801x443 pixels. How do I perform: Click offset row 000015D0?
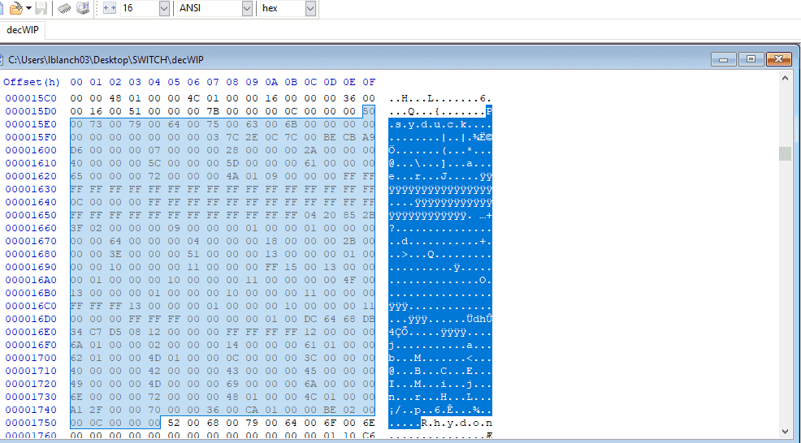click(31, 111)
